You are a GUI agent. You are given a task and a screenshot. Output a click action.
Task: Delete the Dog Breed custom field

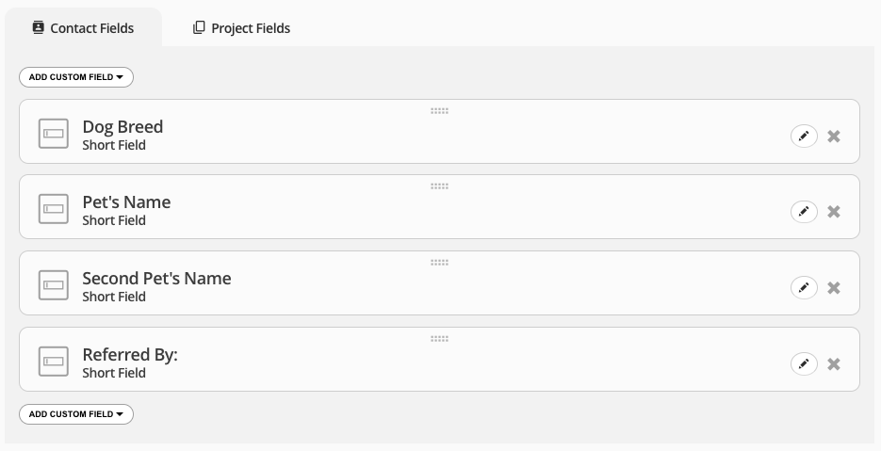[834, 136]
